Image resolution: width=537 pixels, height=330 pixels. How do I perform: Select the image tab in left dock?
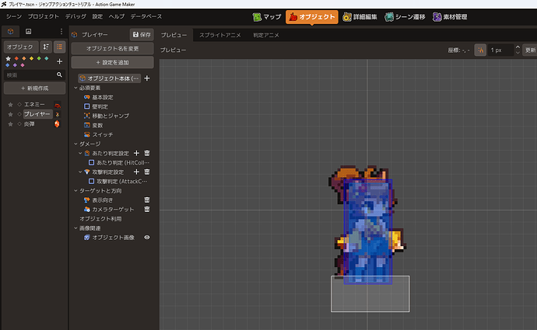tap(29, 31)
